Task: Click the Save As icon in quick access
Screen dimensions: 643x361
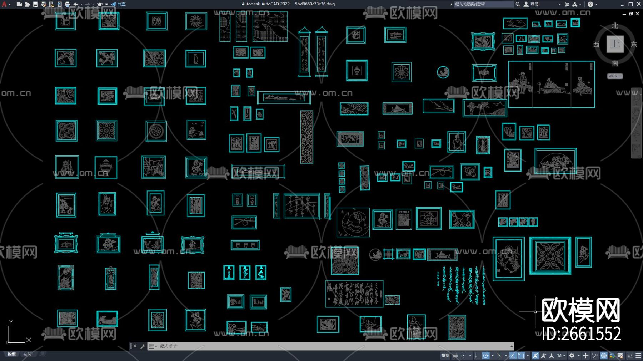Action: coord(43,4)
